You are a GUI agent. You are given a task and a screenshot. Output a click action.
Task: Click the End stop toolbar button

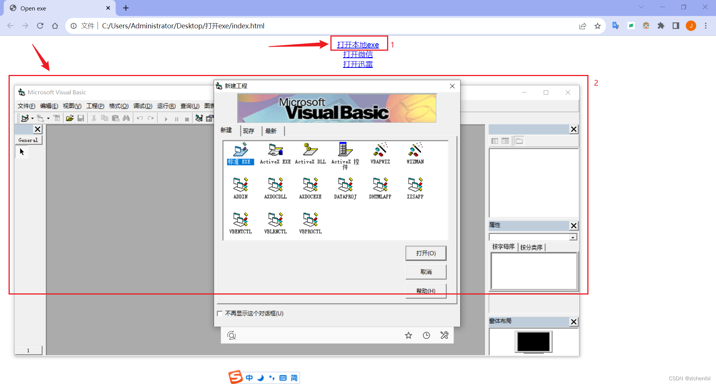[187, 119]
